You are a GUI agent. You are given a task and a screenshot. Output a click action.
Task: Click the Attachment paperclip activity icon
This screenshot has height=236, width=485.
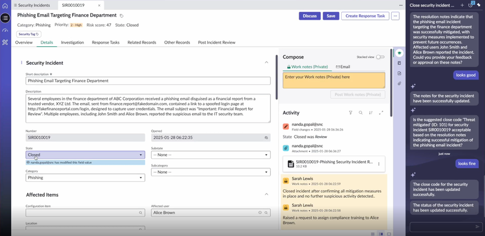286,148
